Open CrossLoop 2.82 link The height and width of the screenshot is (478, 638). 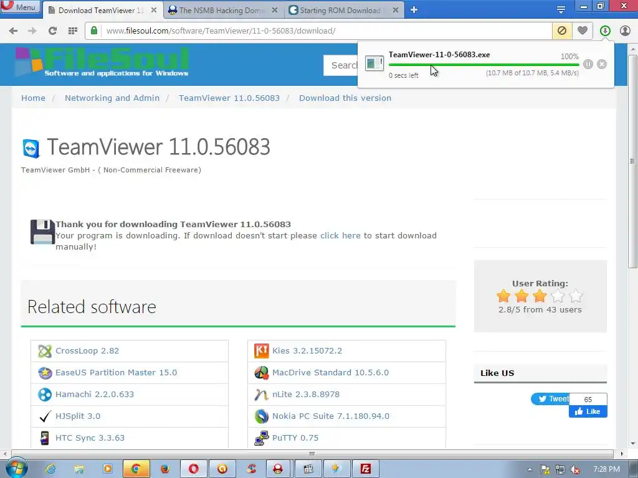87,351
